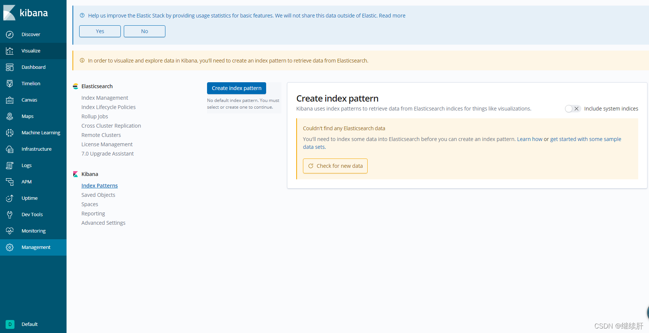Open Discover via compass icon

pos(10,35)
